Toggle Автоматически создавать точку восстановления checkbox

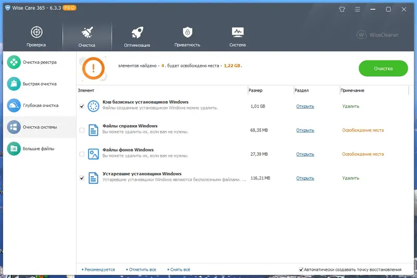click(x=301, y=270)
